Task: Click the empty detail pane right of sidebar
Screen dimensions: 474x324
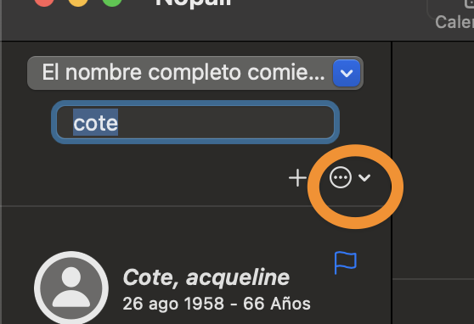Action: (433, 160)
